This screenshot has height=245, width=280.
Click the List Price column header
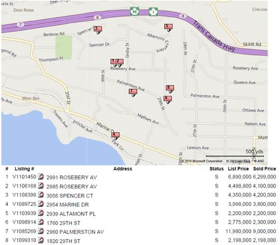click(x=238, y=169)
